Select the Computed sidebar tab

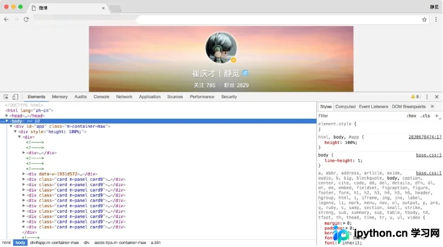[345, 107]
